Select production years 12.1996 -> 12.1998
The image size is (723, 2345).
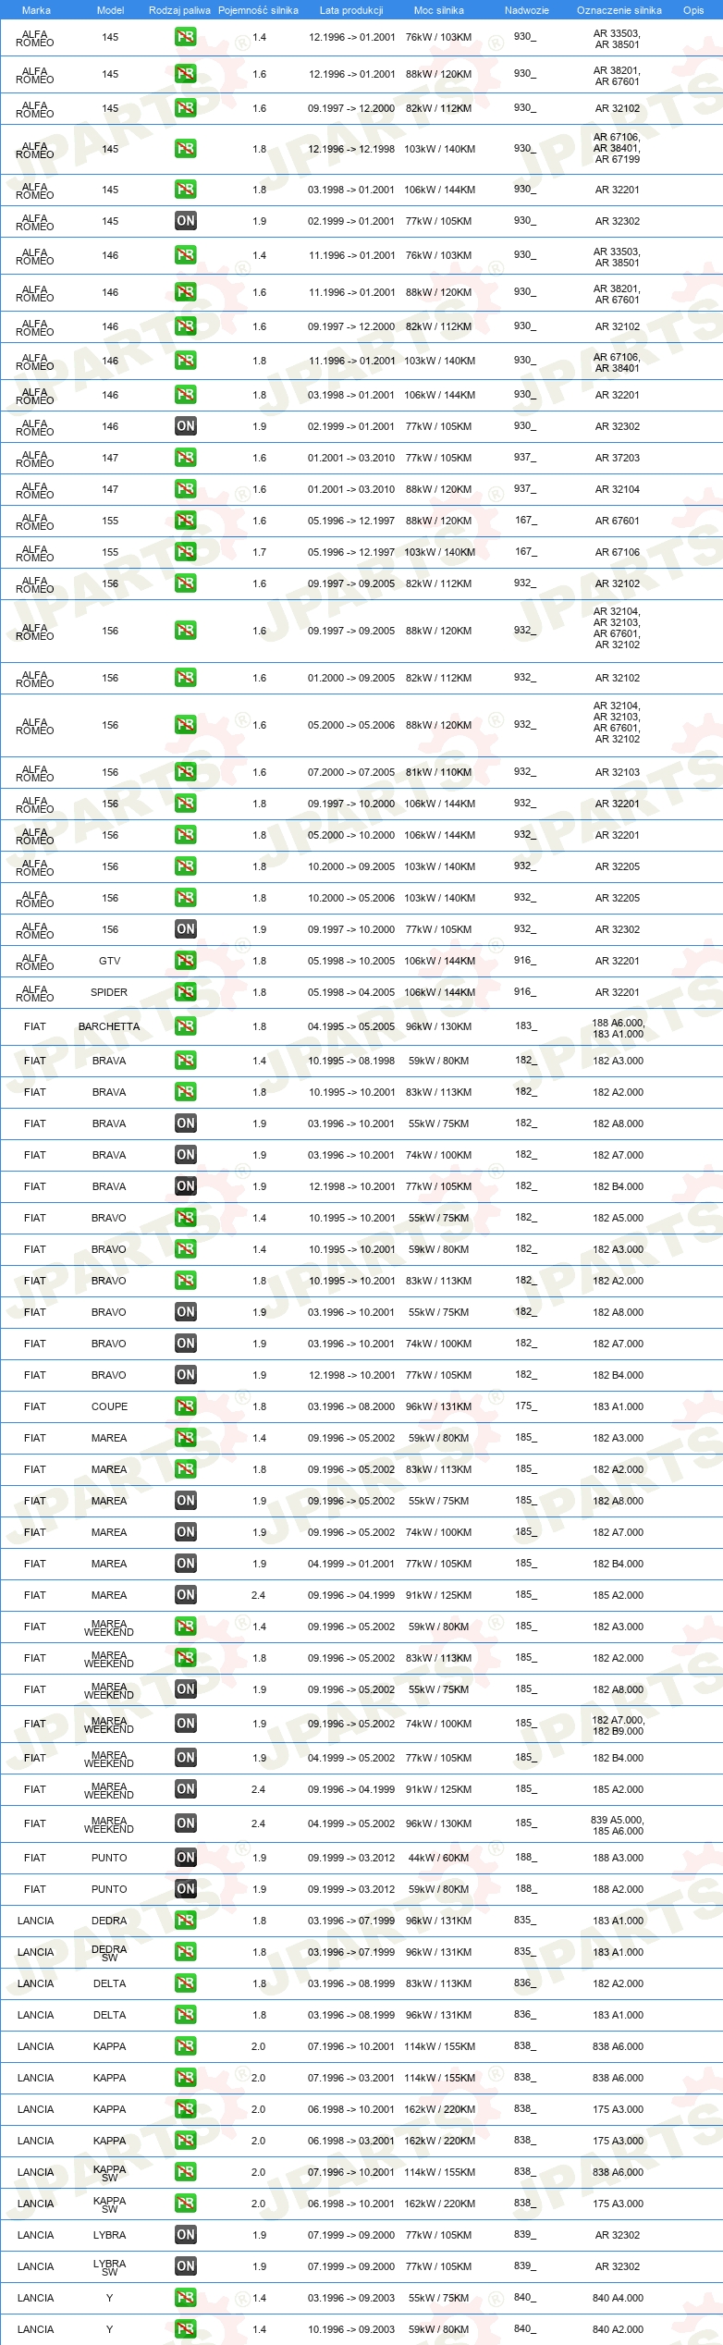[351, 149]
